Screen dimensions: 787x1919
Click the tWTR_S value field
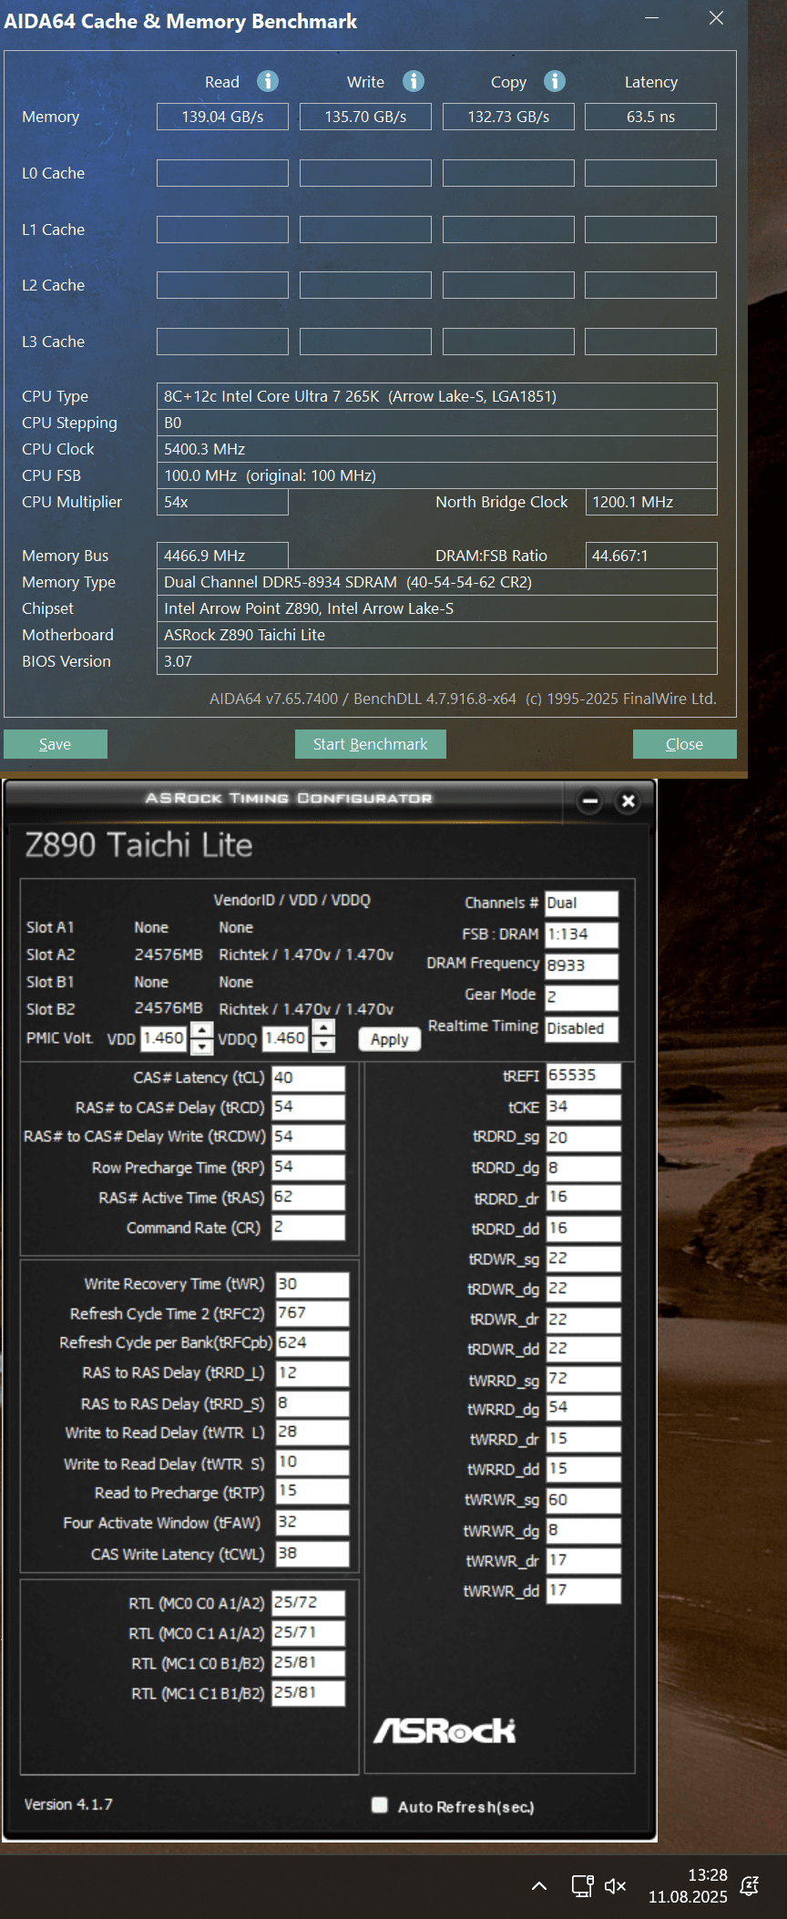point(312,1462)
